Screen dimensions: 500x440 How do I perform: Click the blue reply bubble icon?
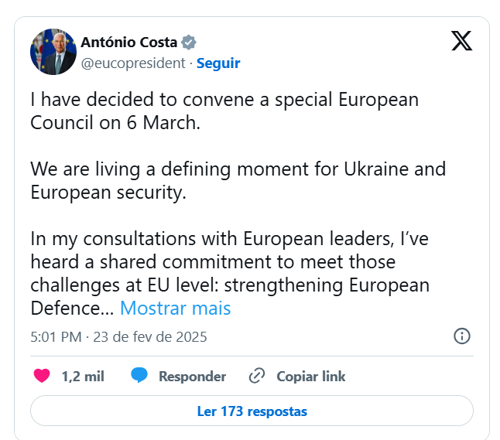pos(139,377)
